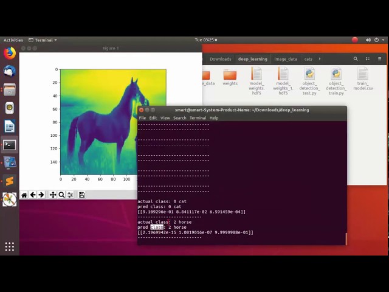Select object_detection_train.py file

[336, 81]
